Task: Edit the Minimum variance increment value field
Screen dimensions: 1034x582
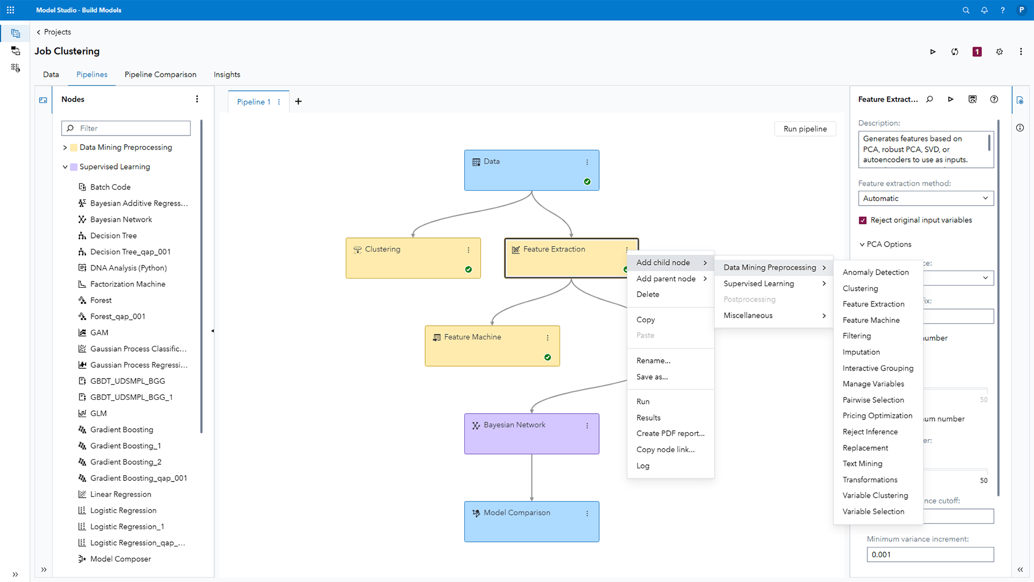Action: [930, 554]
